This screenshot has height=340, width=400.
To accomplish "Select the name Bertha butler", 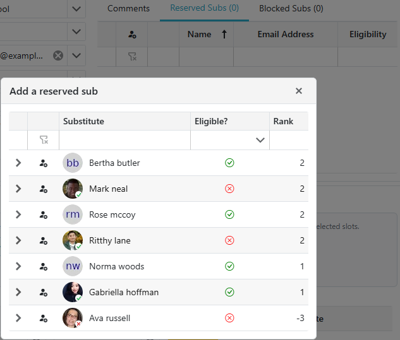I will pyautogui.click(x=114, y=163).
